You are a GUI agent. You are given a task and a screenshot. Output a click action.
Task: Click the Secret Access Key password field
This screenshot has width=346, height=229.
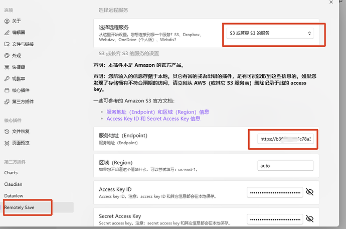coord(275,219)
